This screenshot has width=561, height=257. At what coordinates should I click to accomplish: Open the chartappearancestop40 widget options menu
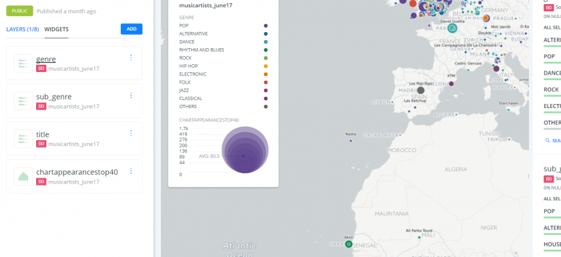pos(131,171)
